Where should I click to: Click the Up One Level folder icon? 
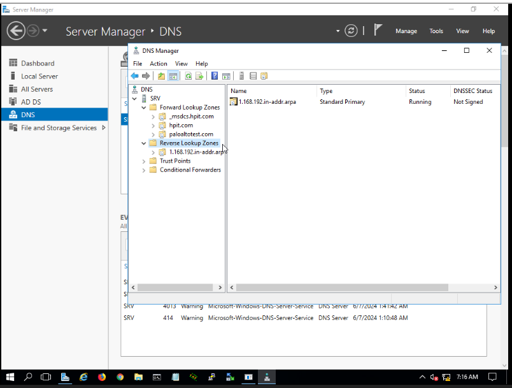point(161,76)
